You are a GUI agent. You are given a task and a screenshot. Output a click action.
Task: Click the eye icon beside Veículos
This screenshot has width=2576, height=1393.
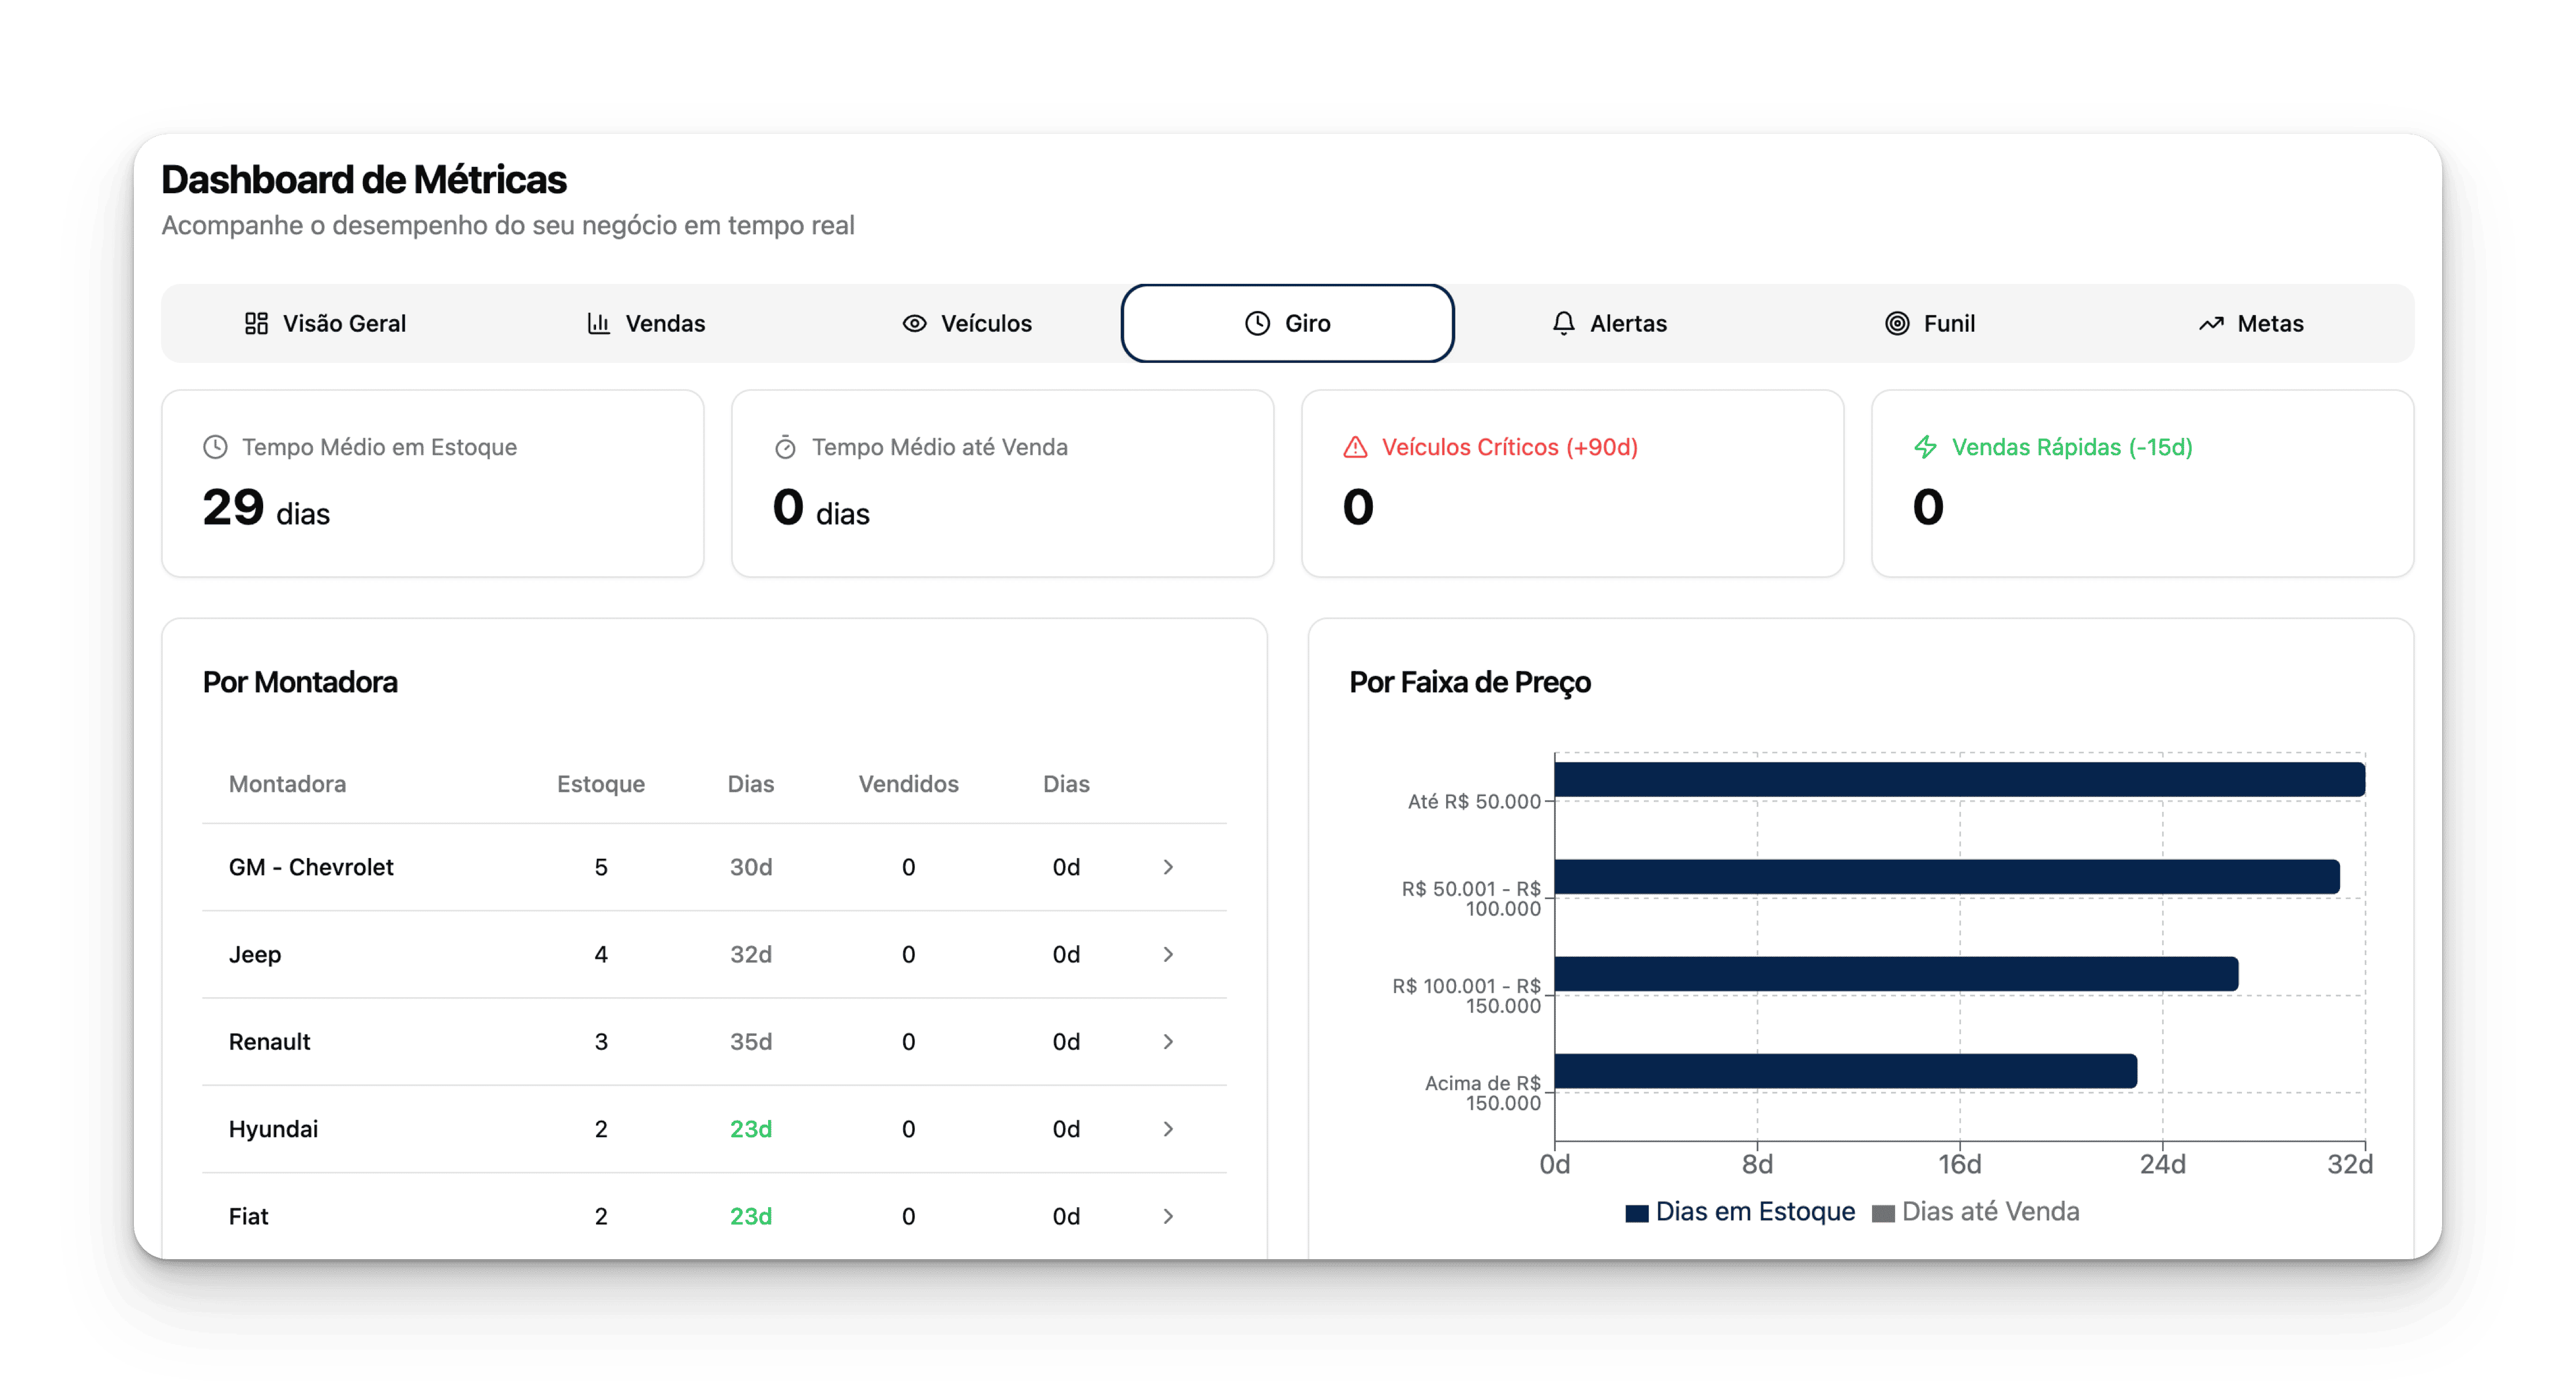[914, 323]
